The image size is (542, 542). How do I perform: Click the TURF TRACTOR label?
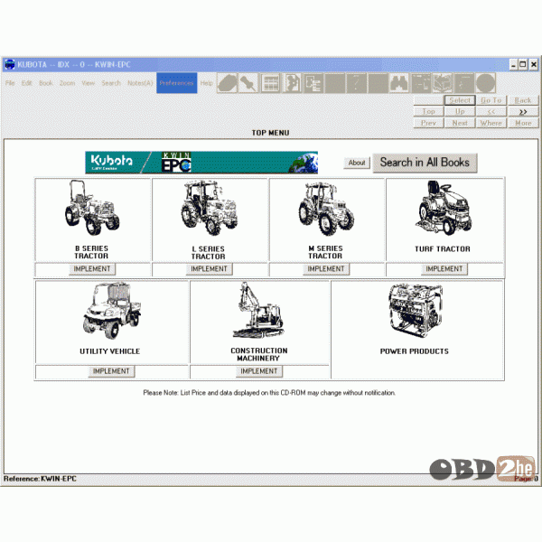443,249
